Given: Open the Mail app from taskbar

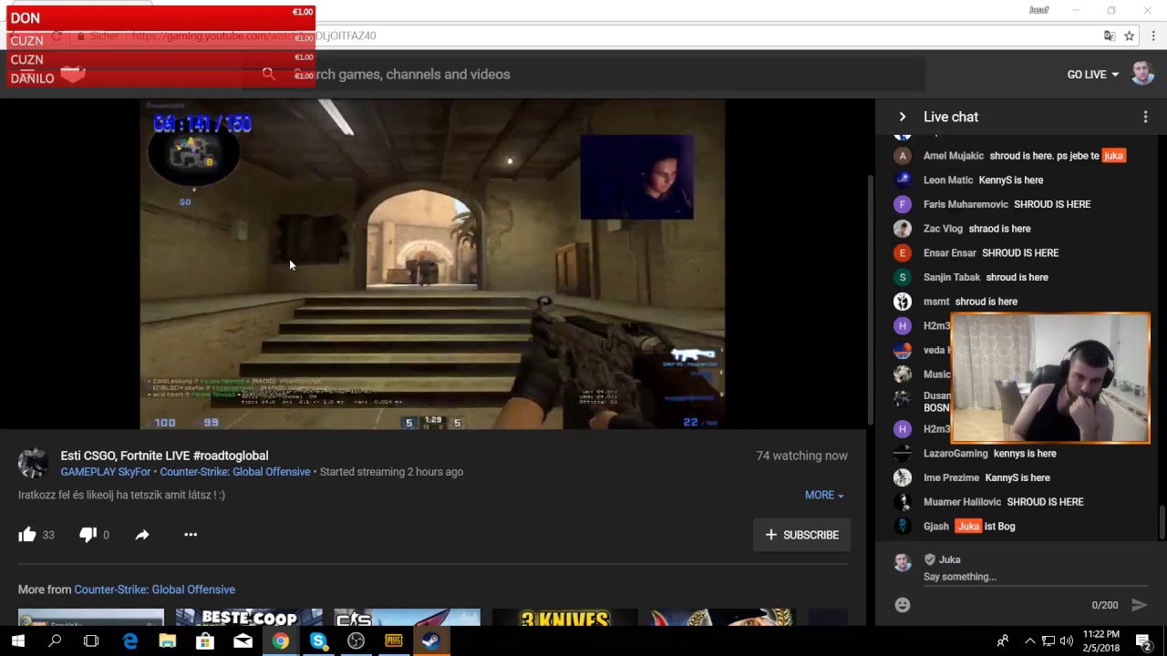Looking at the screenshot, I should pyautogui.click(x=243, y=641).
